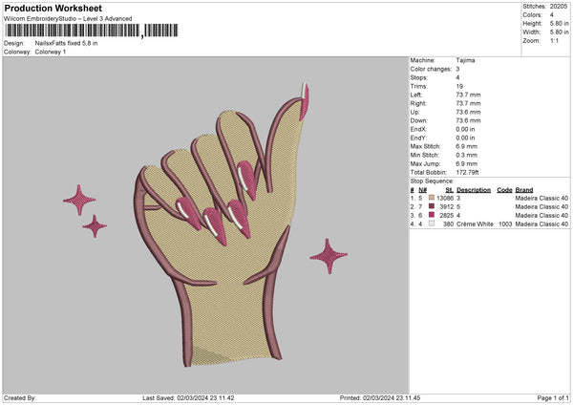The height and width of the screenshot is (405, 573).
Task: Click stitch count '2825' in stop 3
Action: point(447,216)
